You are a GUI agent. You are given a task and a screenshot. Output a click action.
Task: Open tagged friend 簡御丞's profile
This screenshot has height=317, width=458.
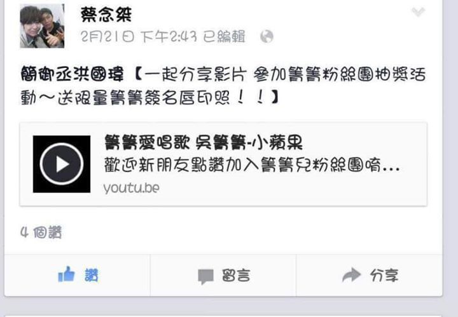(x=46, y=74)
